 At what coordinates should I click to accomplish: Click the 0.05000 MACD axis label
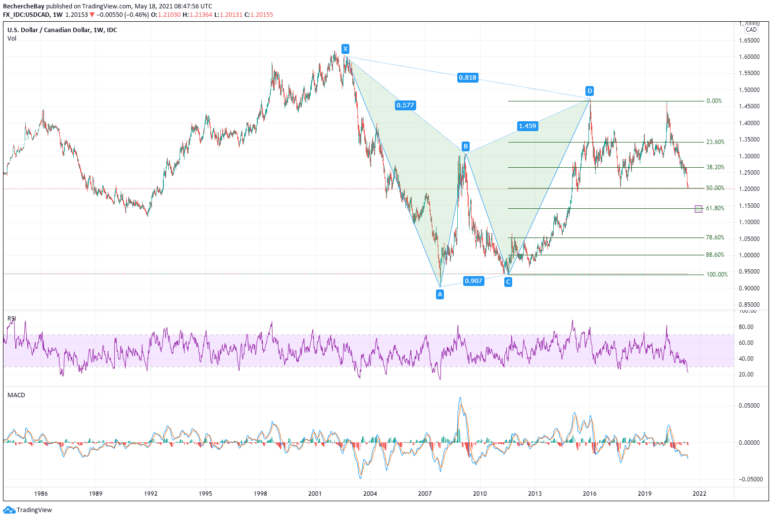749,406
